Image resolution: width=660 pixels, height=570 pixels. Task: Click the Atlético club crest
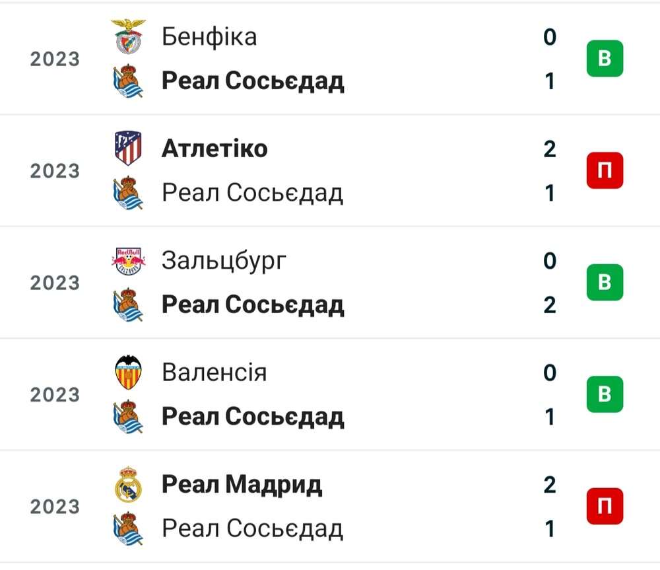point(129,149)
